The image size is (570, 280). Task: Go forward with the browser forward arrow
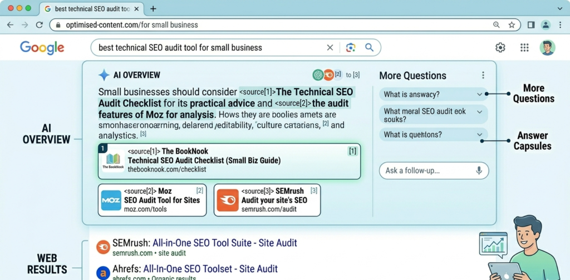[x=24, y=24]
